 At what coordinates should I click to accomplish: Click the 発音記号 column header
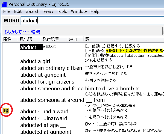(x=51, y=39)
